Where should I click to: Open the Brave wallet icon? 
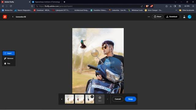(180, 6)
